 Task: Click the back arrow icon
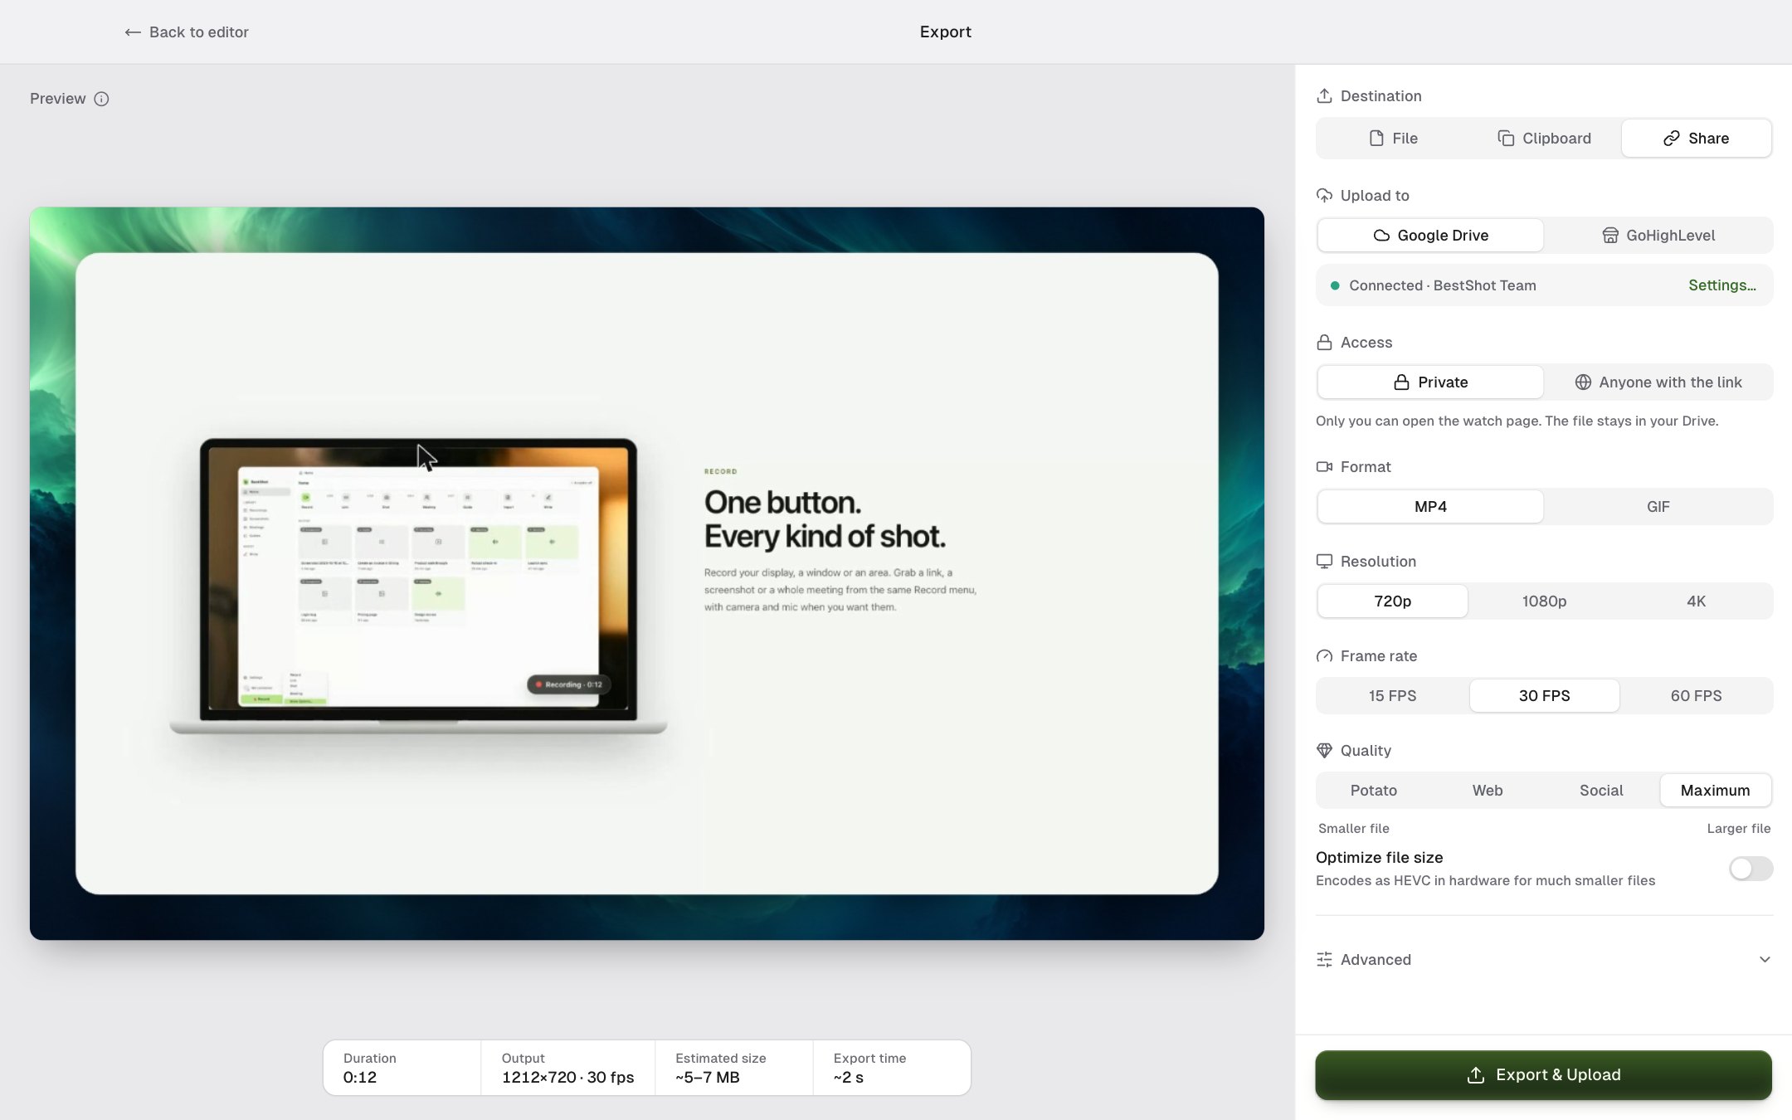pyautogui.click(x=132, y=32)
